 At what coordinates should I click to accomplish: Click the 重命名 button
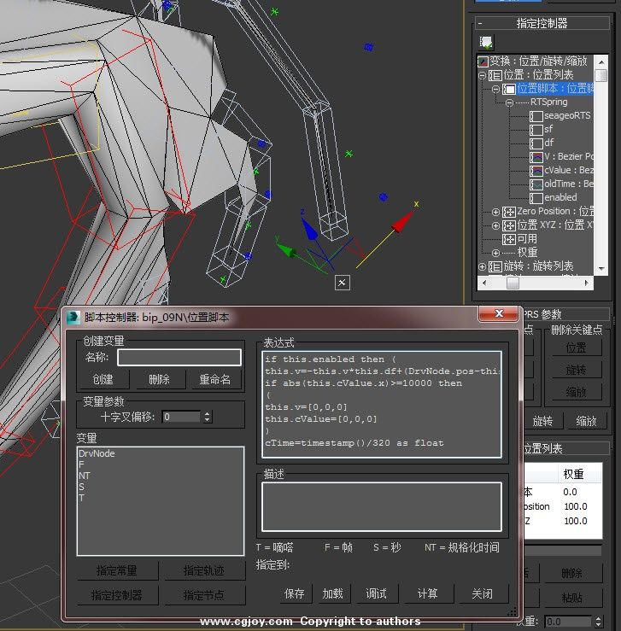pyautogui.click(x=215, y=379)
